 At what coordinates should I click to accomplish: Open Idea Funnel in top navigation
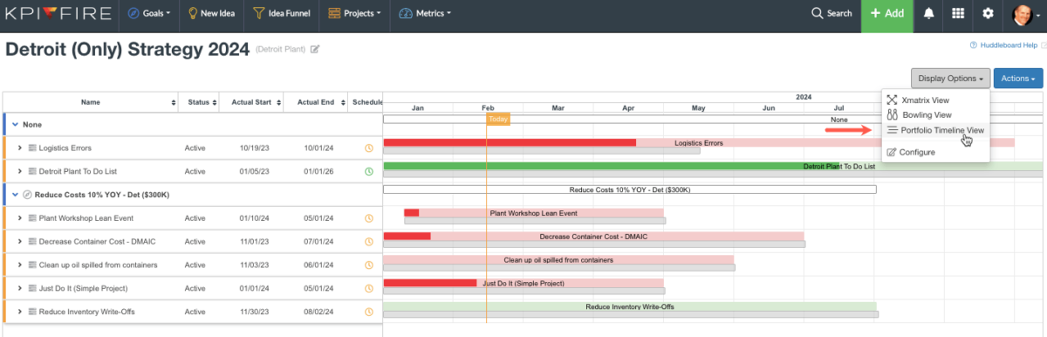(281, 13)
